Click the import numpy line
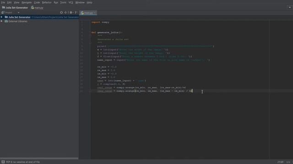Viewport: 293px width, 164px height. pos(100,22)
